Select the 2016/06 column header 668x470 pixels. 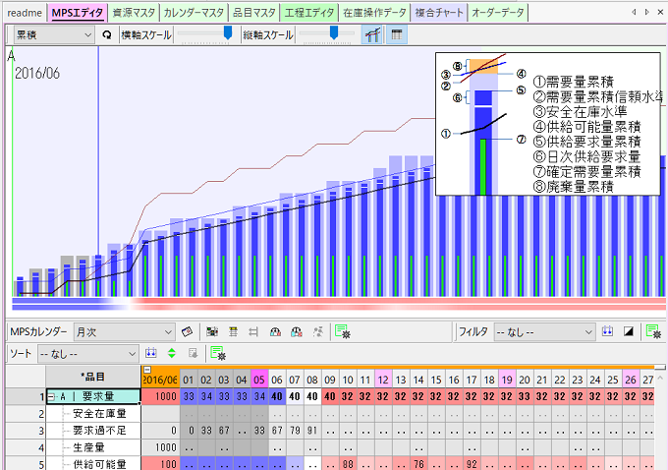click(x=159, y=380)
